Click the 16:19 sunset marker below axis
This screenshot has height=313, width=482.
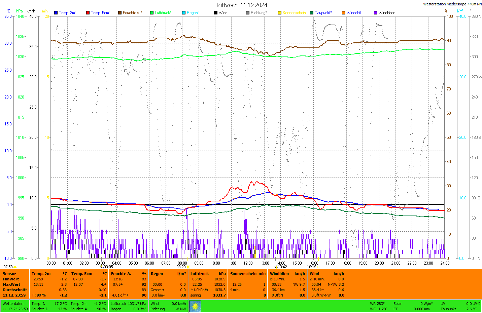click(x=312, y=267)
